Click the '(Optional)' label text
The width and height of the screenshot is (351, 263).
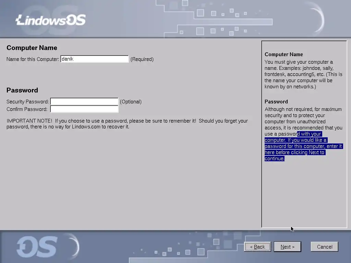pos(131,102)
